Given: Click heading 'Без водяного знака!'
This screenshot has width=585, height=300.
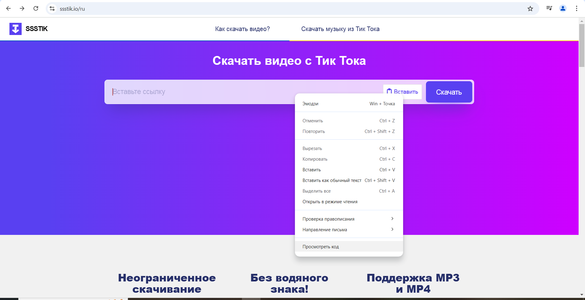Looking at the screenshot, I should 289,283.
